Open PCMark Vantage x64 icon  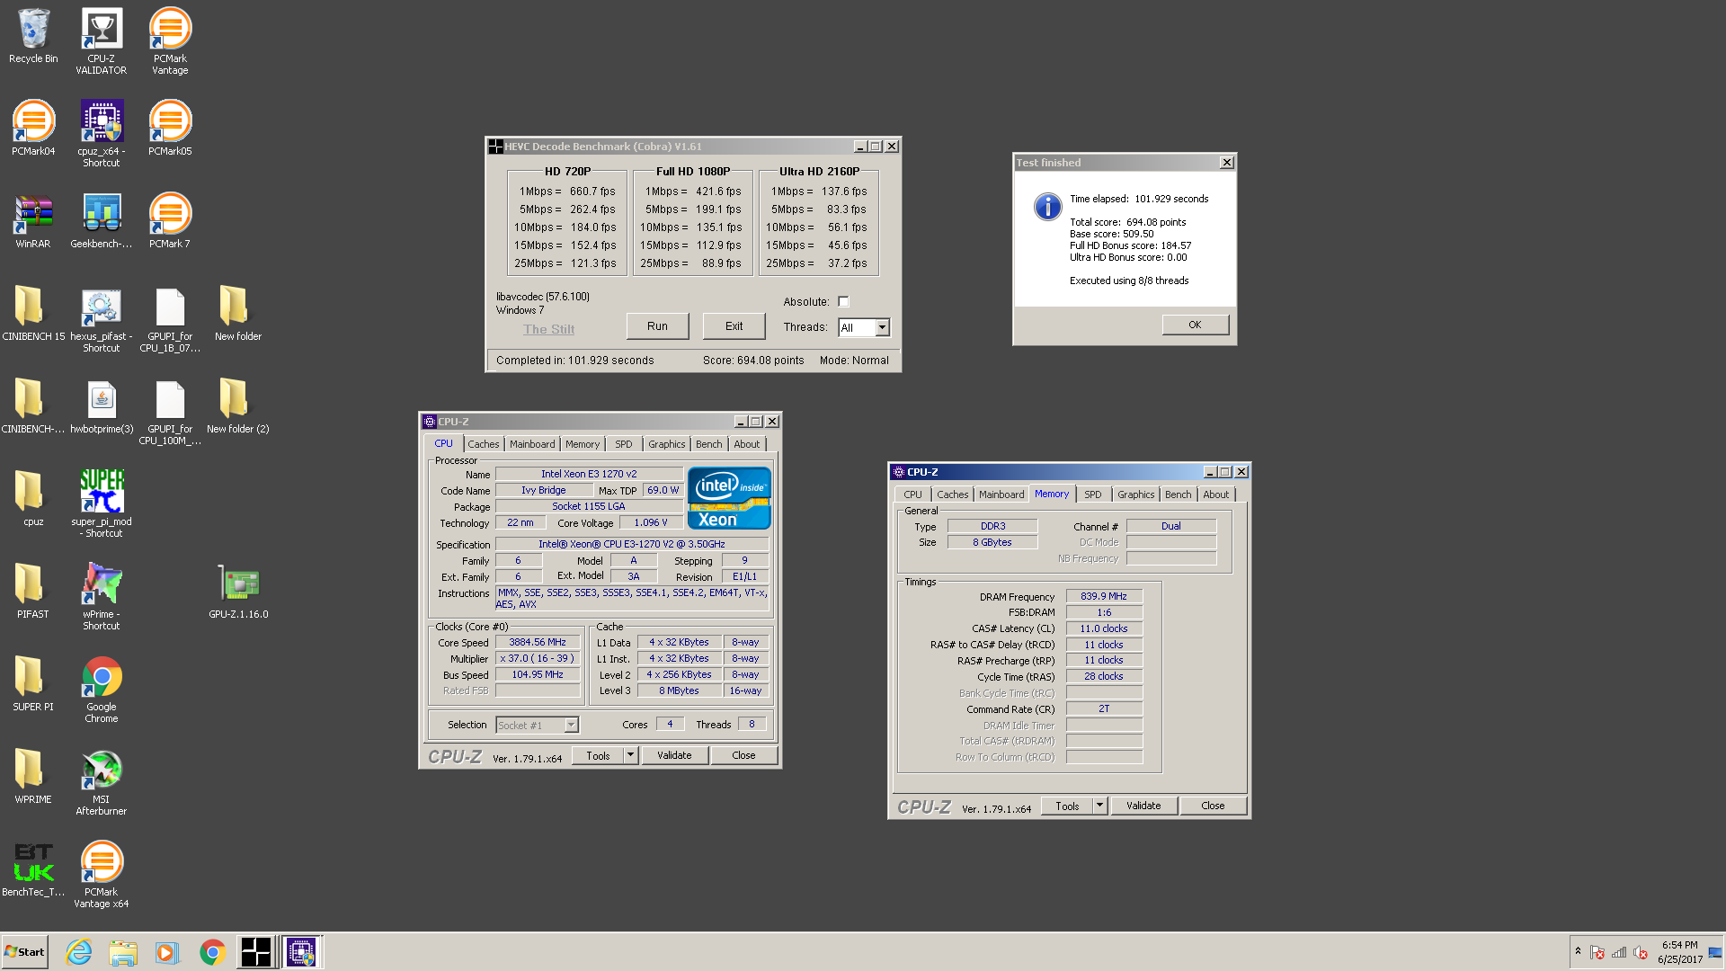pyautogui.click(x=102, y=874)
